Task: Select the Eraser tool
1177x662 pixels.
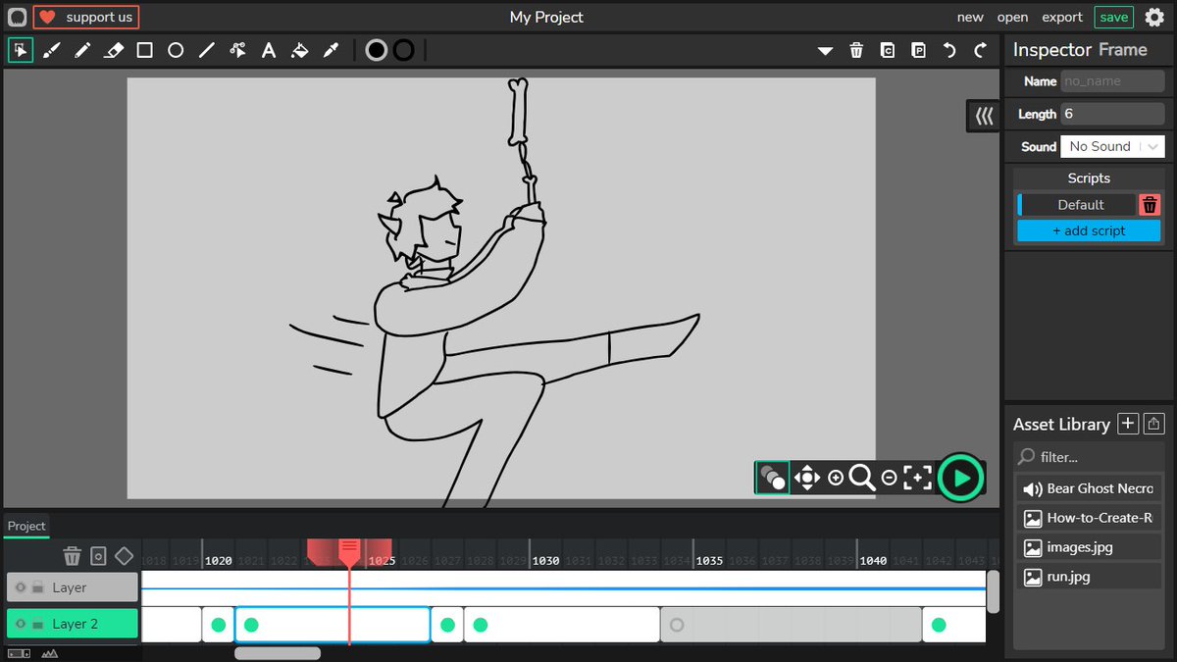Action: pyautogui.click(x=114, y=50)
